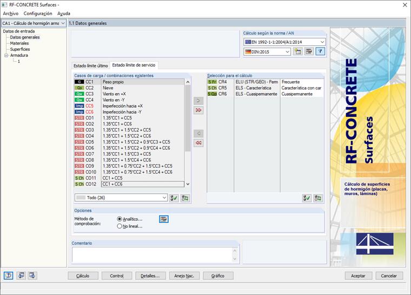
Task: Click the G category badge of CC1
Action: (79, 82)
